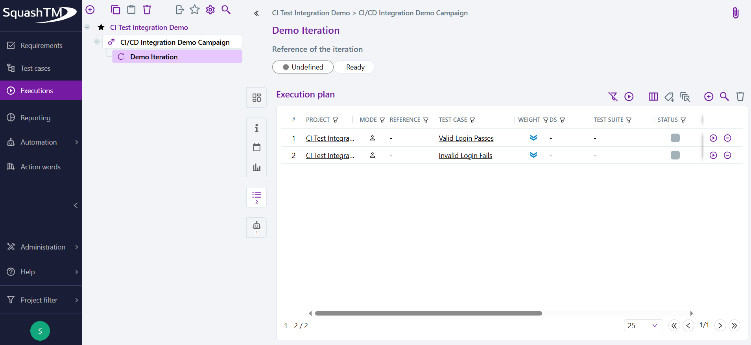Launch execution of Valid Login Passes row

coord(713,138)
